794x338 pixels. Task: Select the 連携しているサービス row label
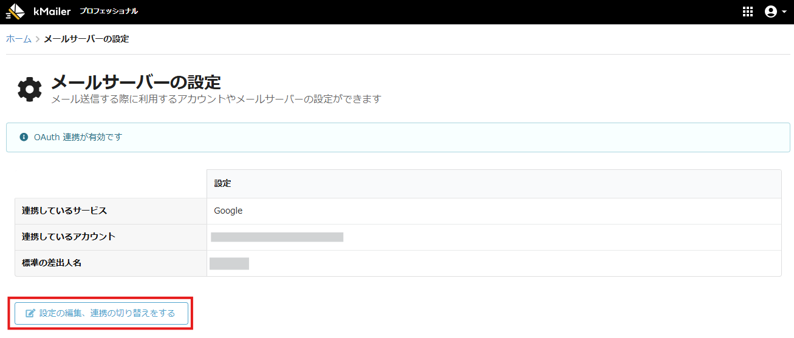(x=64, y=211)
